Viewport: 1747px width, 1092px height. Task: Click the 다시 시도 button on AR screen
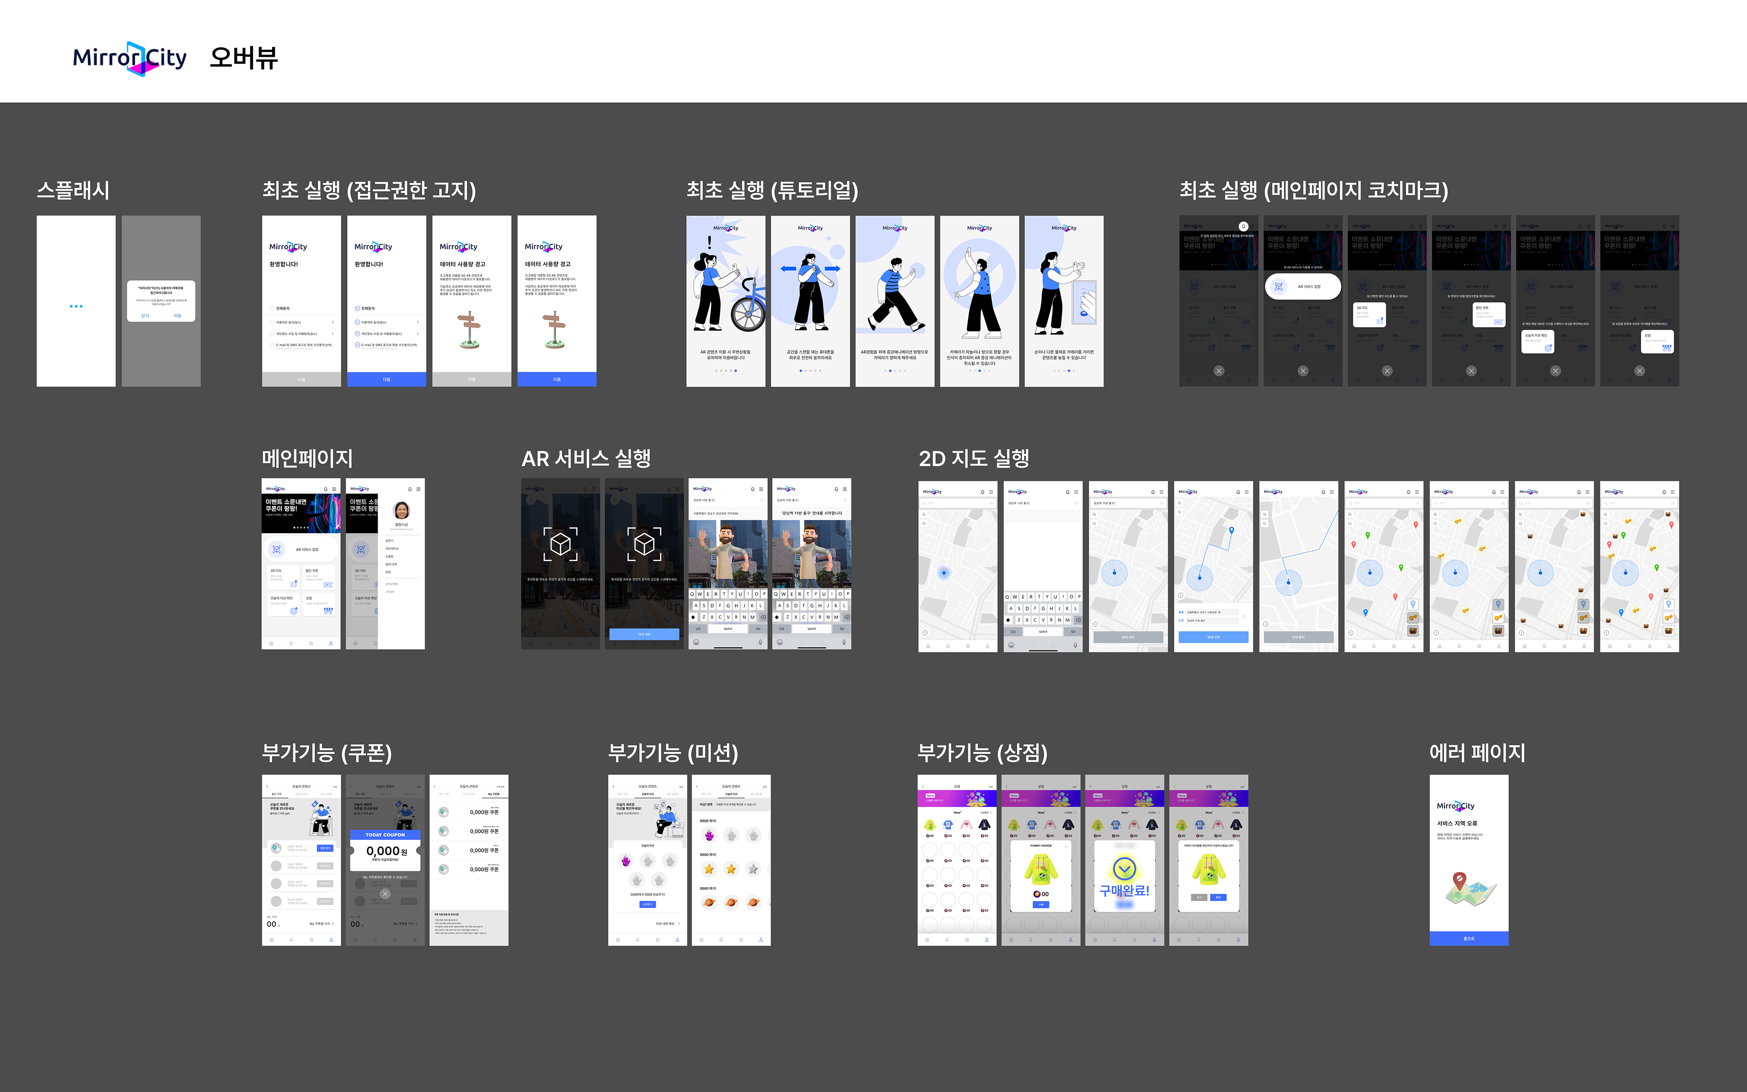(644, 634)
